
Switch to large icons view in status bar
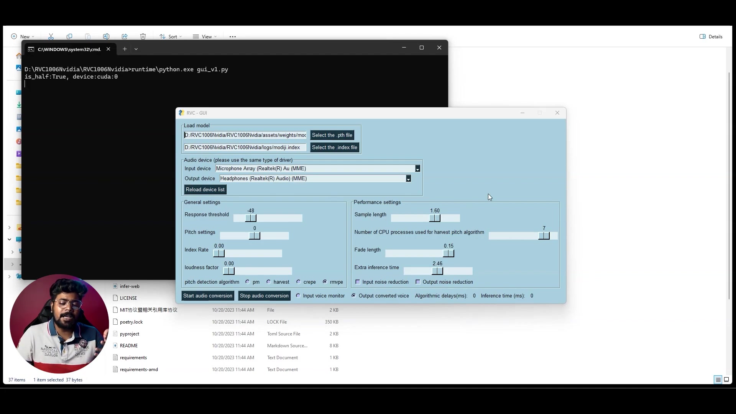point(726,379)
